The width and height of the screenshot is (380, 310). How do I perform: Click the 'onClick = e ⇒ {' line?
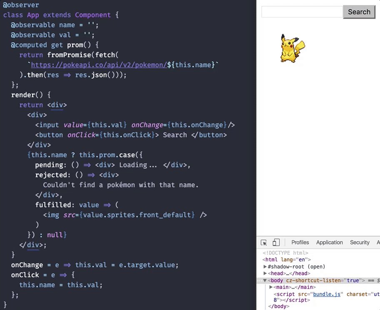pos(43,275)
